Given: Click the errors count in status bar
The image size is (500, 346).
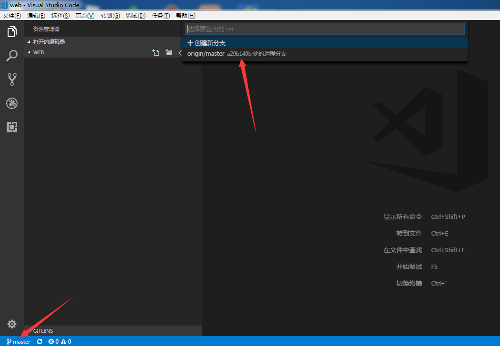Looking at the screenshot, I should [54, 342].
